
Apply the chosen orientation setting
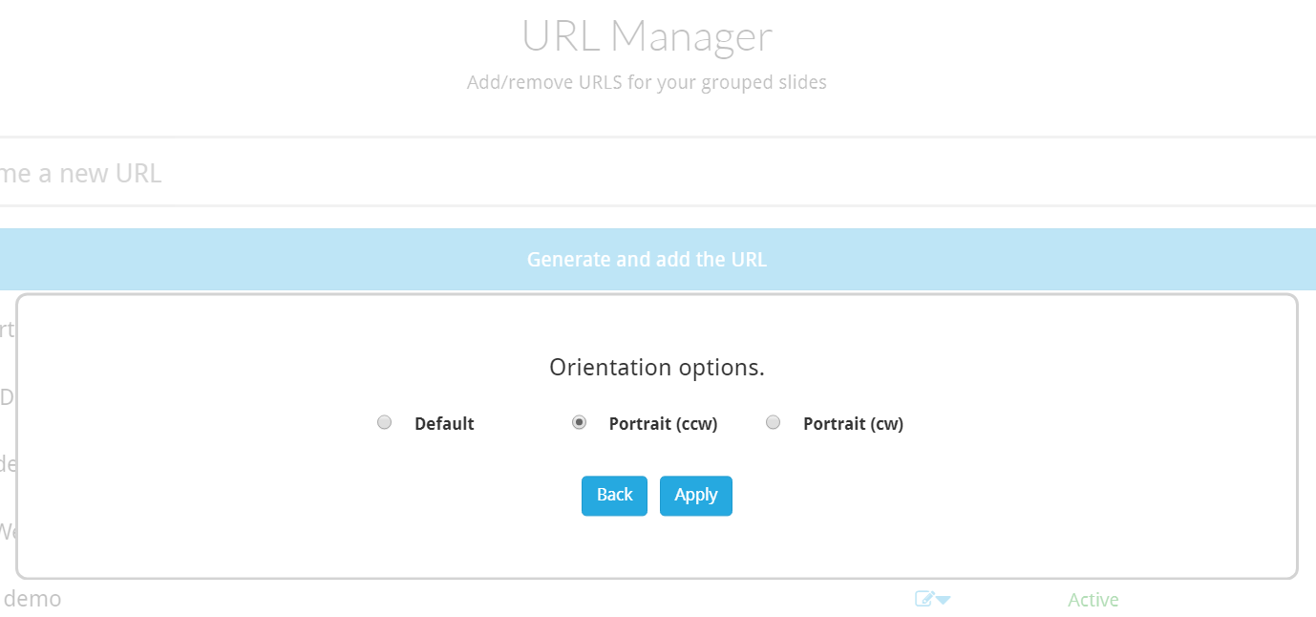pos(695,496)
